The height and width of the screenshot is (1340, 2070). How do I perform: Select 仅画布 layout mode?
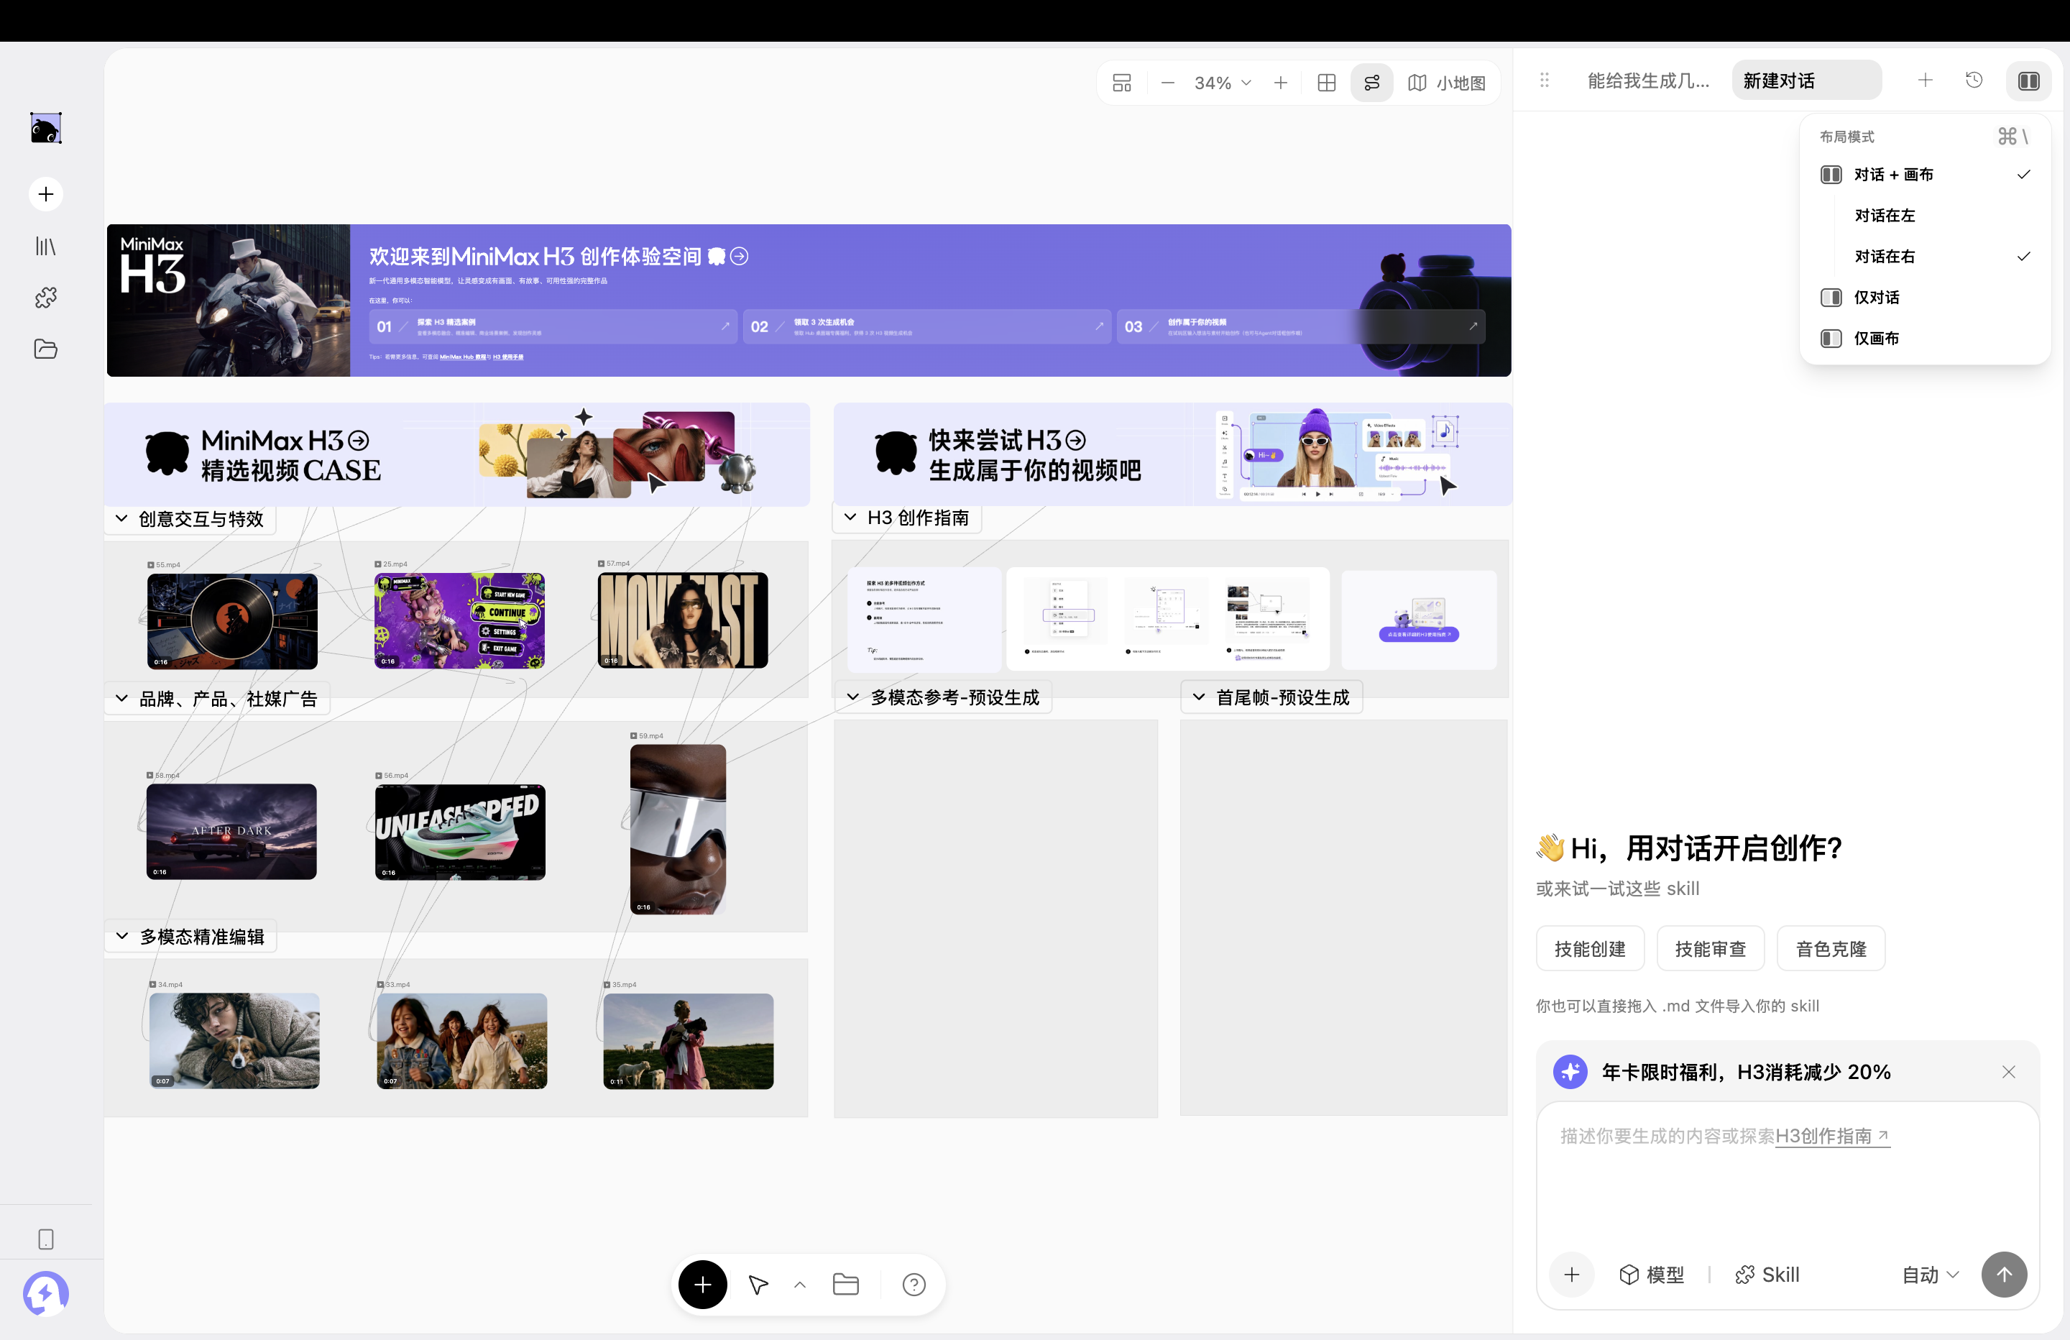[x=1926, y=339]
